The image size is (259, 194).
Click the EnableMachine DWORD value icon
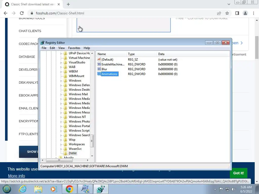tap(99, 64)
